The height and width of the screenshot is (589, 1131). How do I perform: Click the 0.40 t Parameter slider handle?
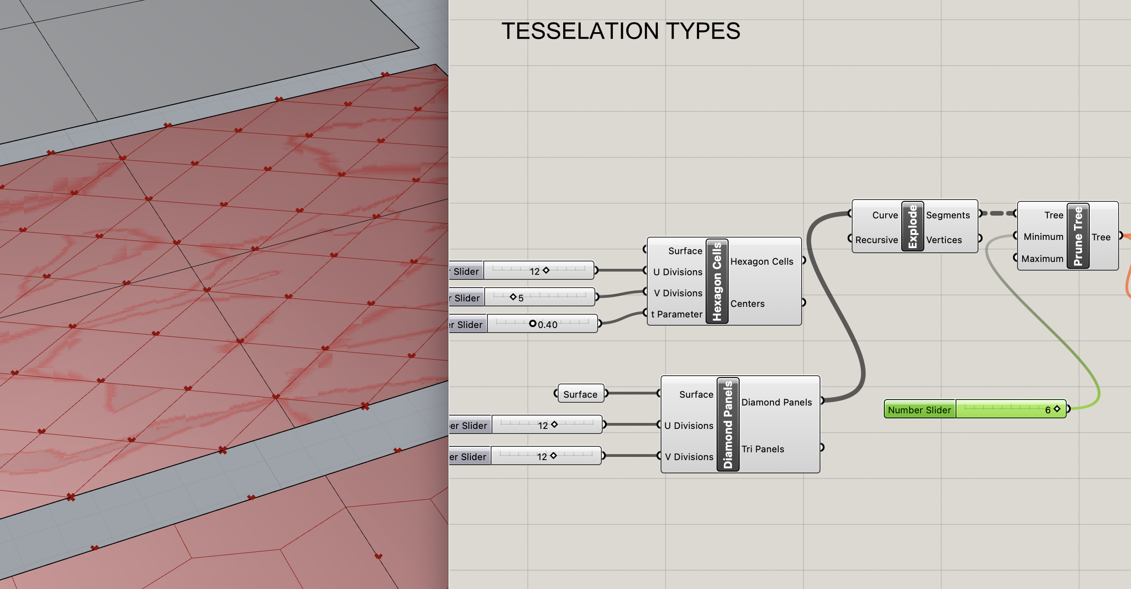[533, 324]
